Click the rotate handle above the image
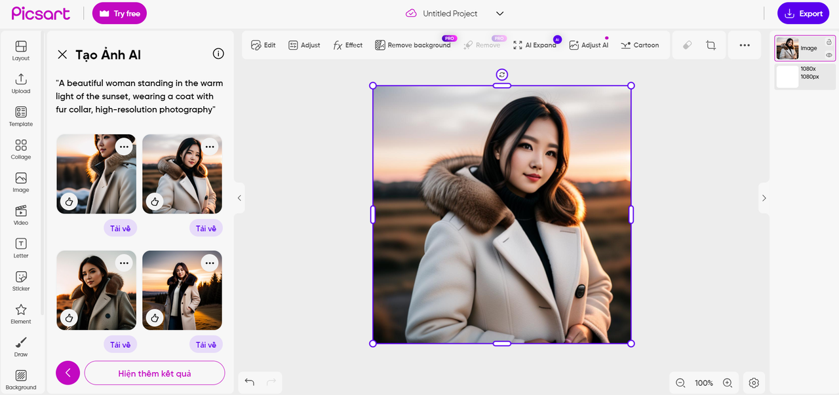 click(x=502, y=75)
